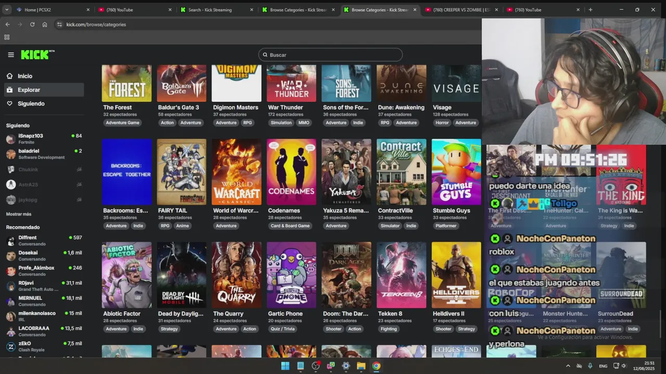Click Quiz / Trivia tag under Gartic Phone

[283, 329]
